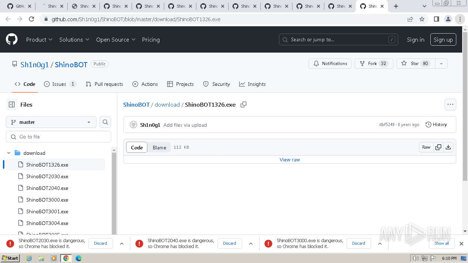The width and height of the screenshot is (468, 263).
Task: Expand the Solutions menu
Action: click(74, 39)
